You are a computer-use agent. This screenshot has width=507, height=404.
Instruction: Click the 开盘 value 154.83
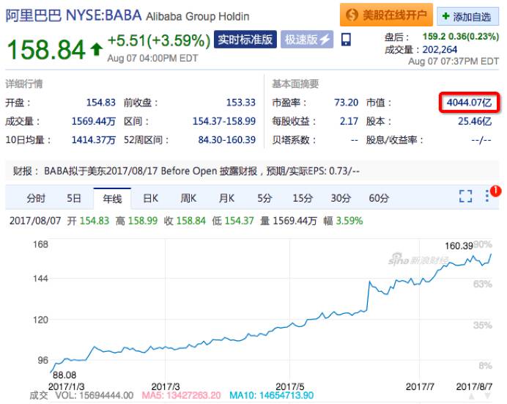(101, 103)
